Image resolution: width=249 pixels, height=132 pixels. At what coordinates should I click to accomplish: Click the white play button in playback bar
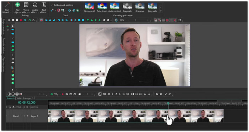pyautogui.click(x=120, y=94)
